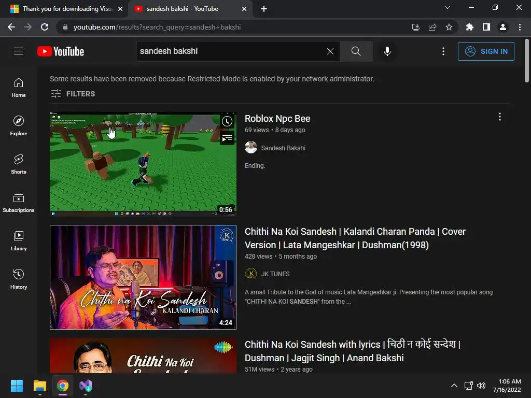Open Explore in the sidebar
The height and width of the screenshot is (398, 531).
pos(19,126)
